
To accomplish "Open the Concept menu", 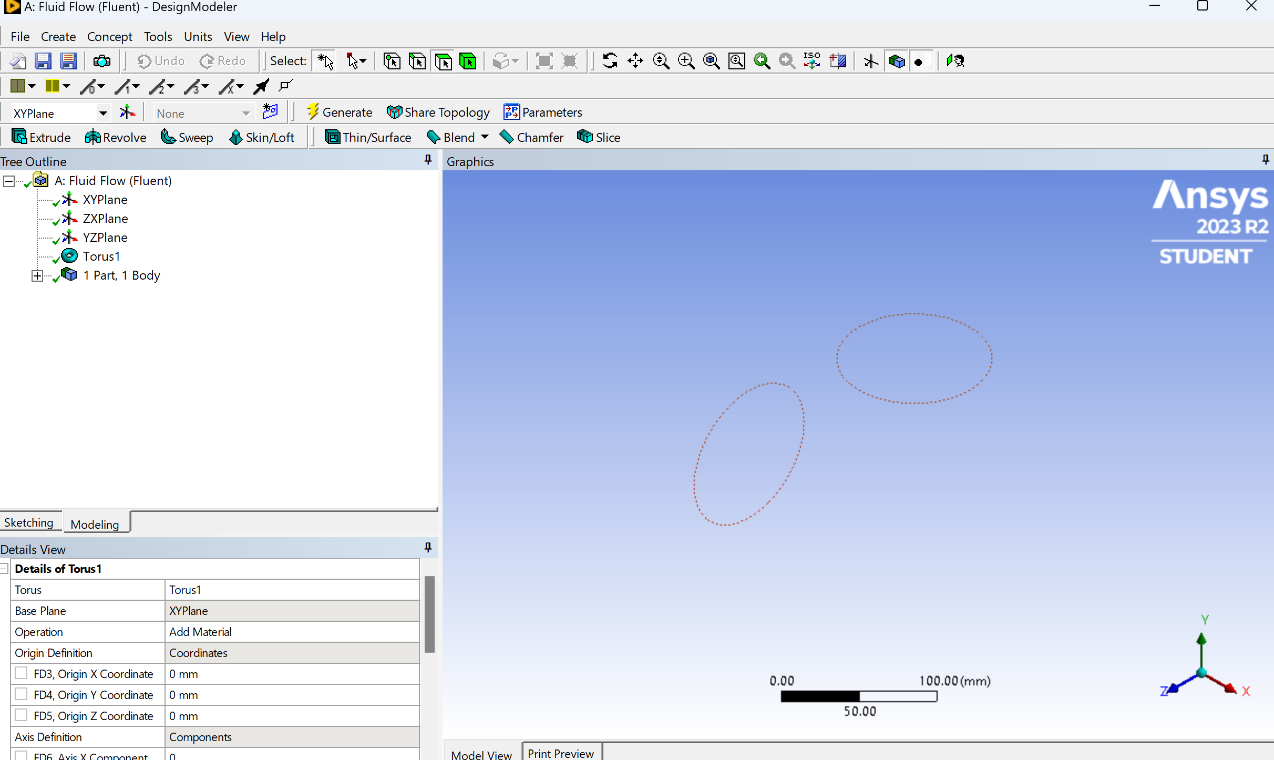I will coord(109,36).
